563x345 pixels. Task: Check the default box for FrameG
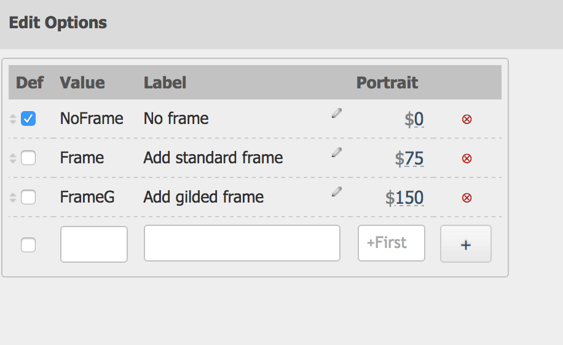(28, 197)
